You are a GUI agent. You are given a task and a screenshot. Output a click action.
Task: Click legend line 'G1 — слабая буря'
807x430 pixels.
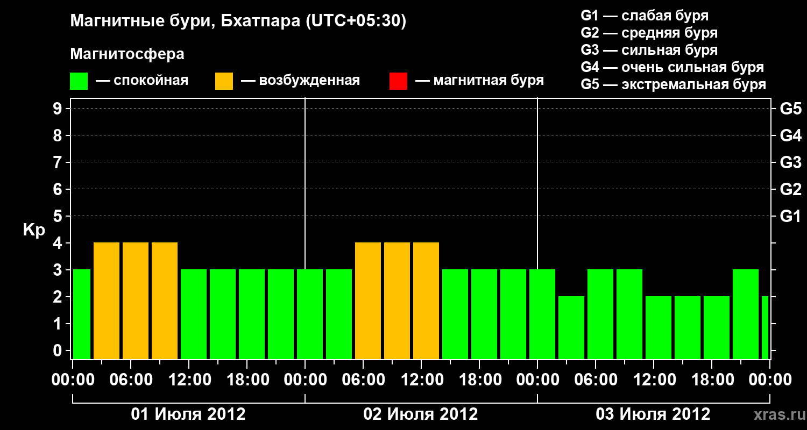[x=645, y=16]
